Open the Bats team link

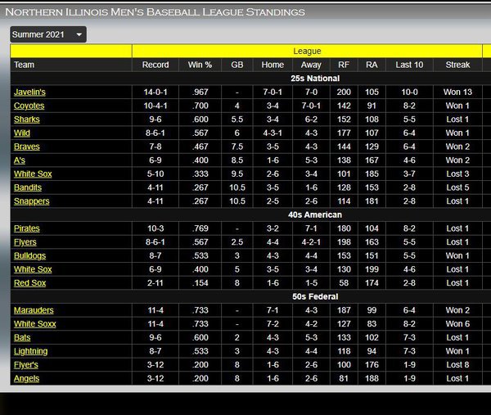coord(22,337)
